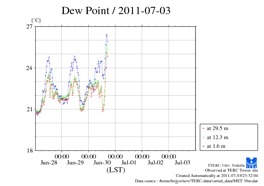Screen dimensions: 264x186
Task: Click the Jul-03 date label
Action: tap(182, 163)
